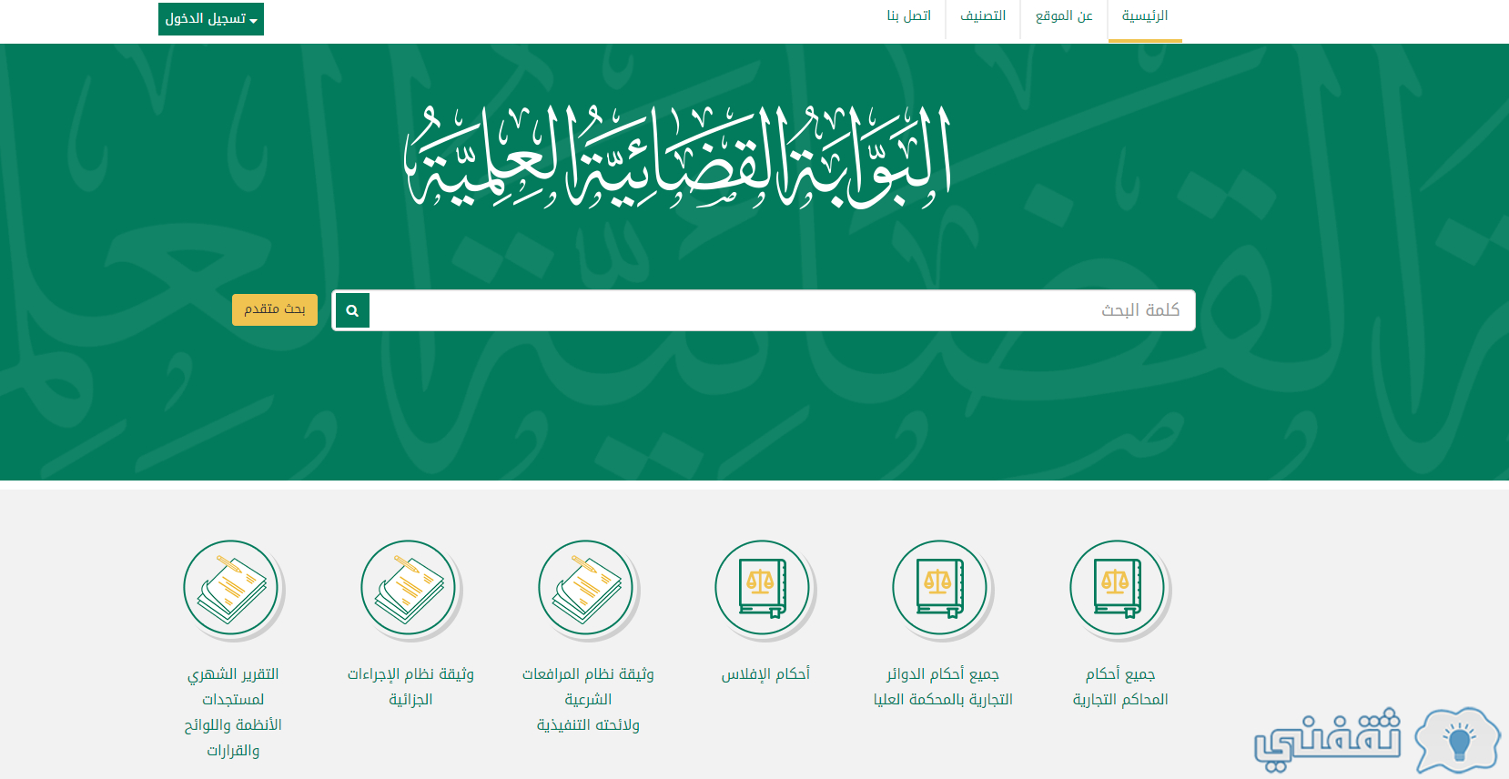Open وثيقة نظام الإجراءات الجزائية link
The width and height of the screenshot is (1509, 779).
410,687
